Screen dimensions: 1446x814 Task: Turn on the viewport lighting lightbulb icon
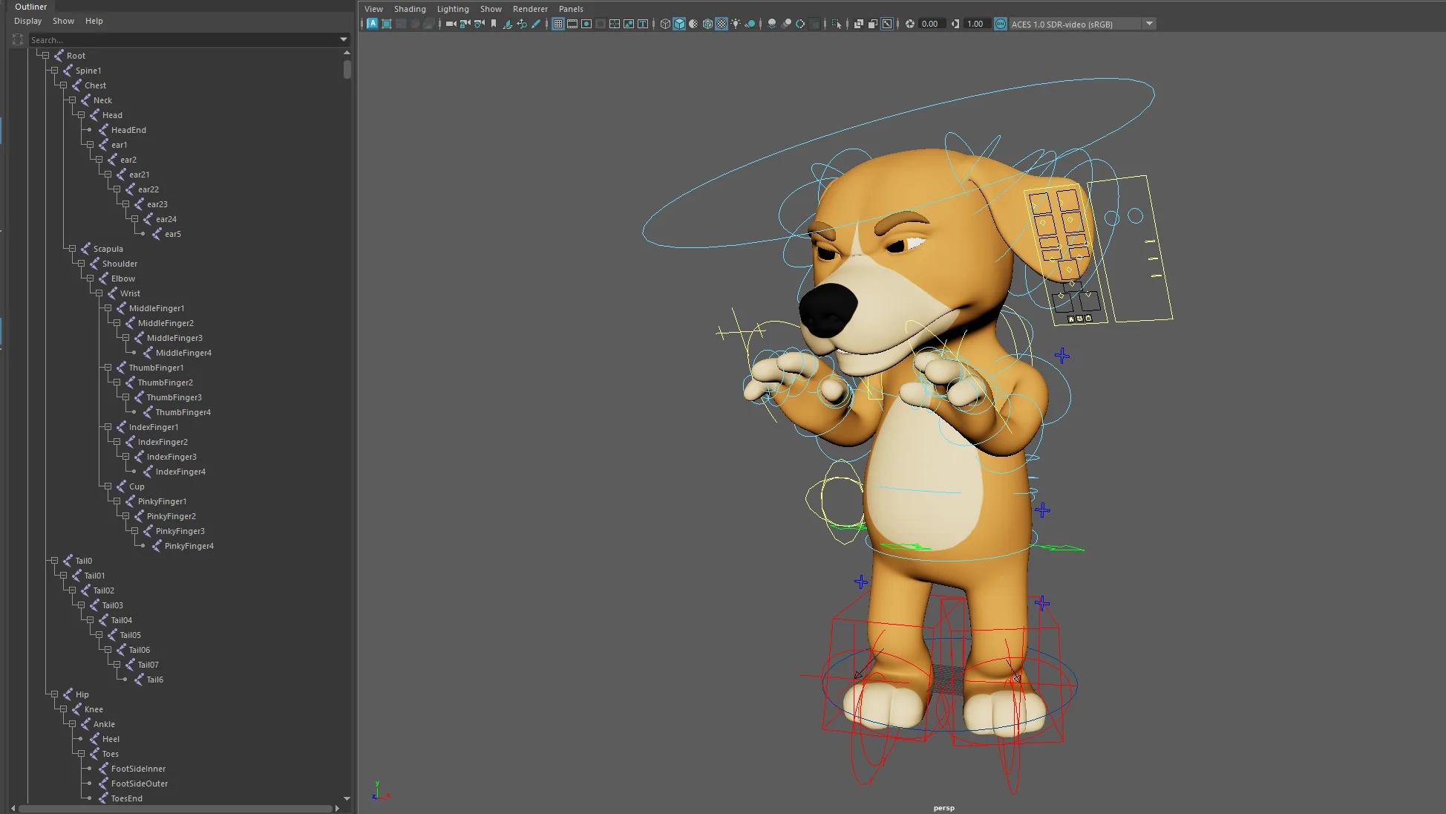pyautogui.click(x=736, y=24)
